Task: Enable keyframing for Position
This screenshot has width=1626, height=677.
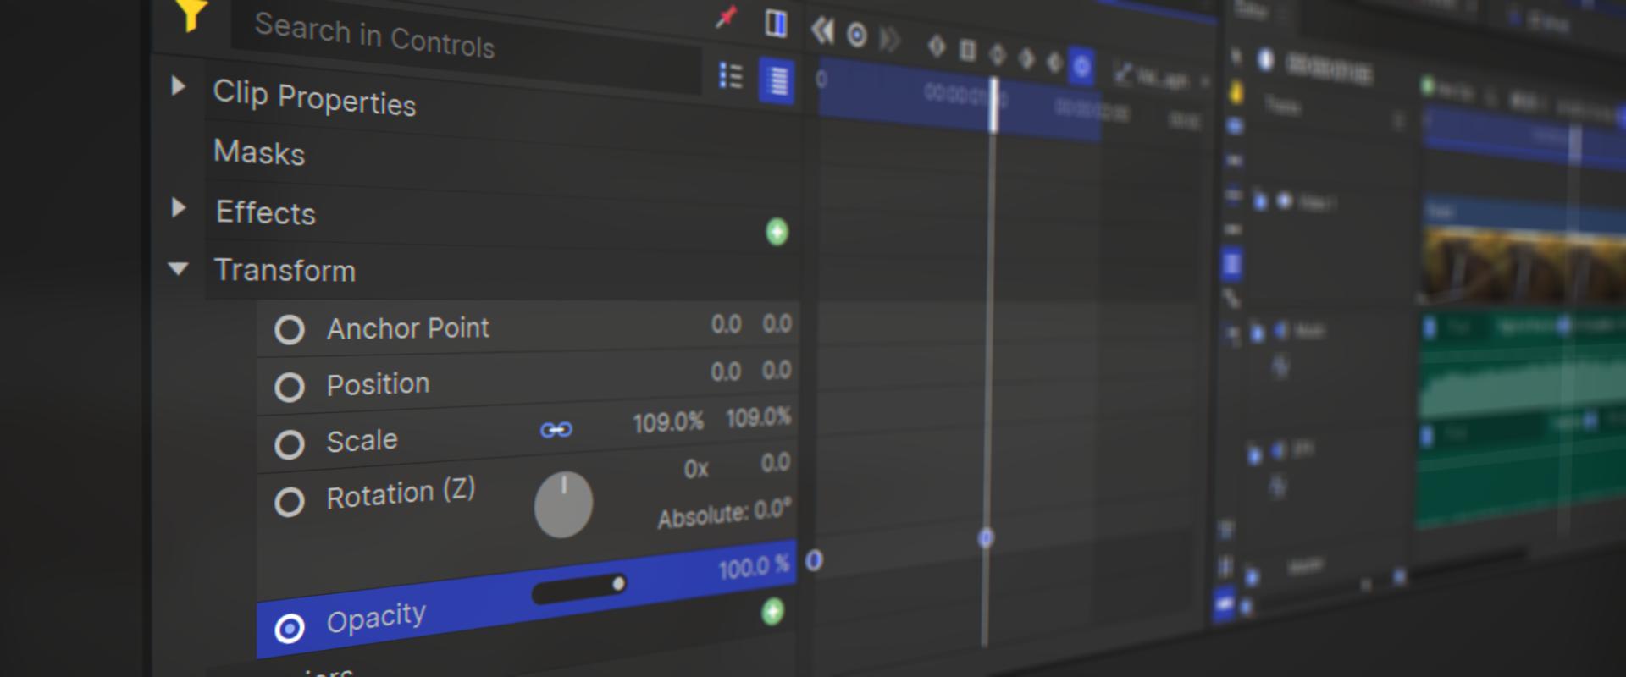Action: (x=290, y=388)
